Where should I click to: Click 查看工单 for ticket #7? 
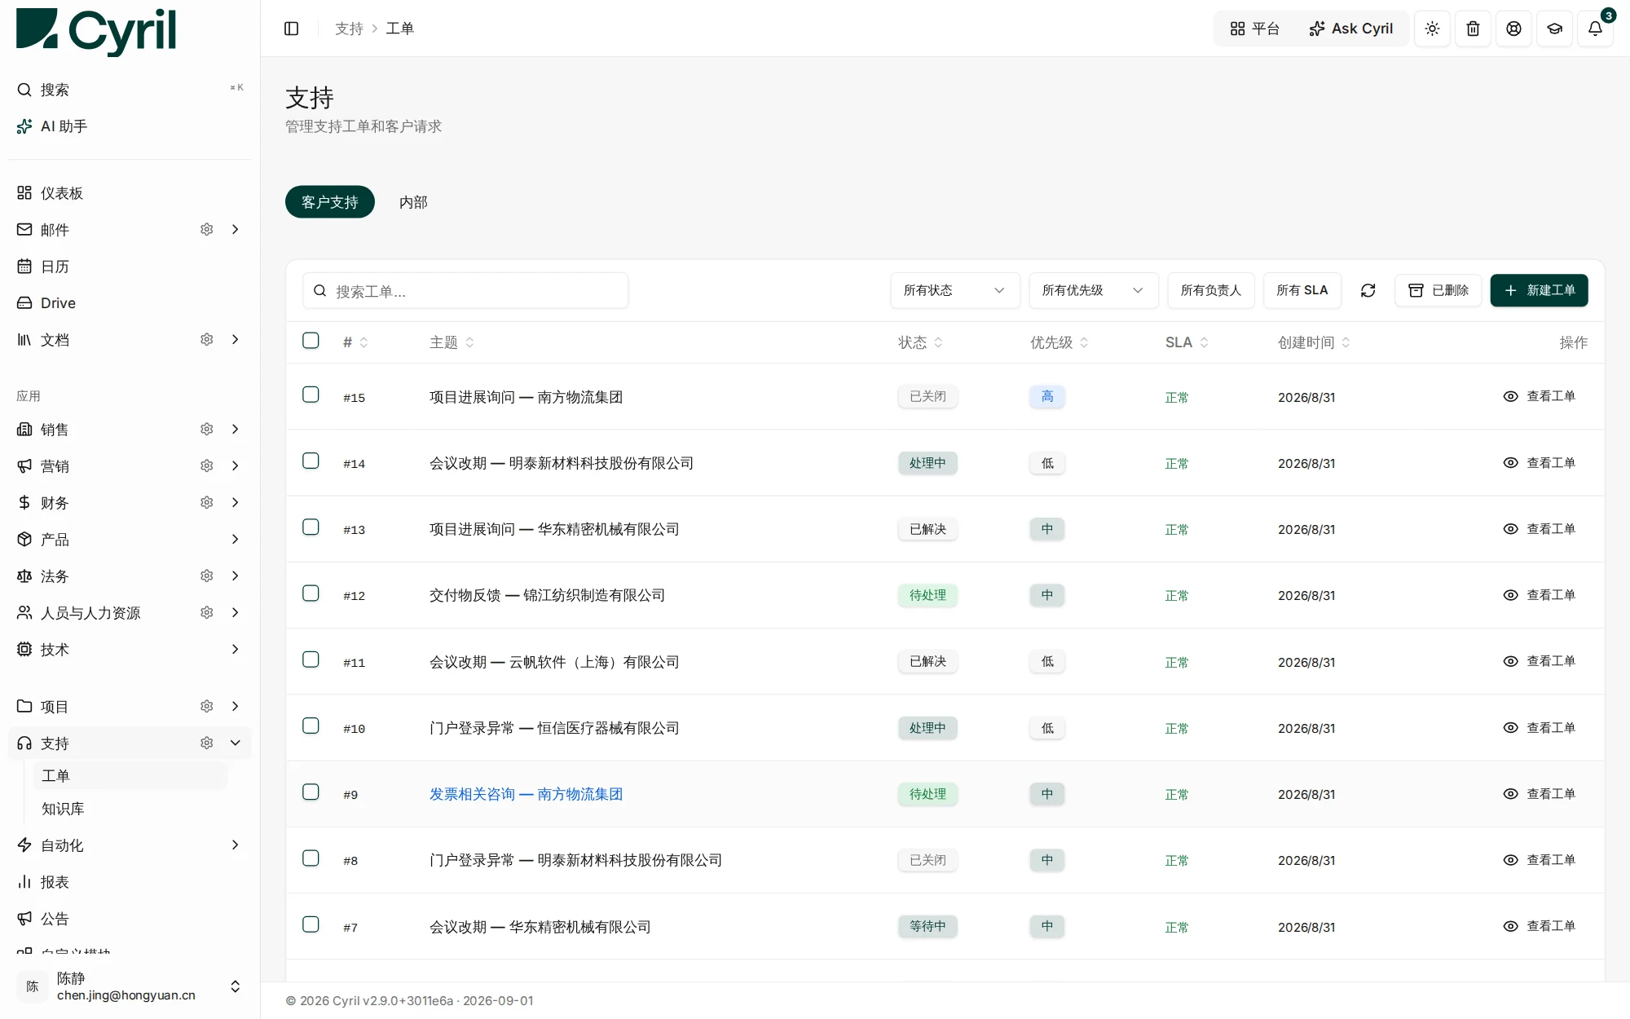coord(1540,926)
